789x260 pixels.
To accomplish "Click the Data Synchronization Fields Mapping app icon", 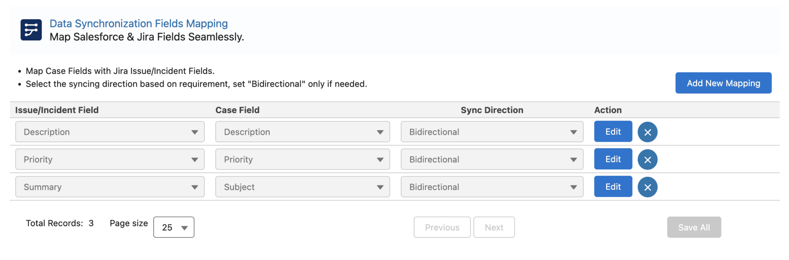I will pyautogui.click(x=30, y=30).
